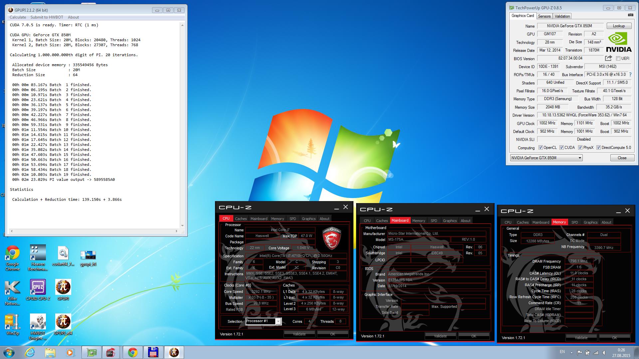Click Validate in the CPU-Z CPU window
Viewport: 639px width, 359px height.
[x=299, y=334]
